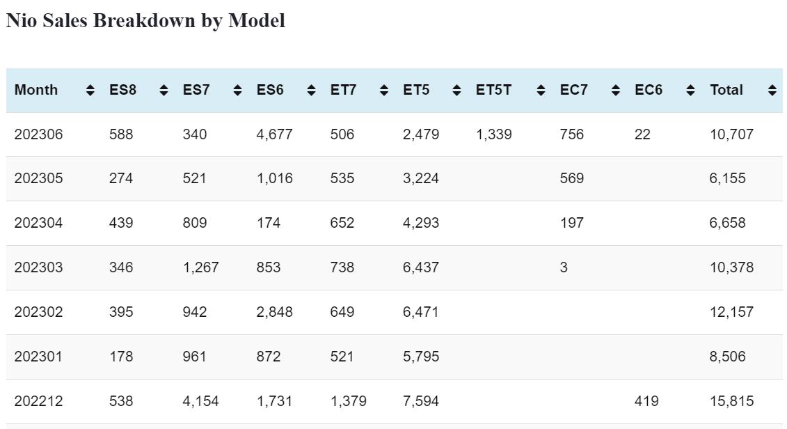Sort table by ES8 arrow icon
Image resolution: width=787 pixels, height=429 pixels.
[164, 91]
